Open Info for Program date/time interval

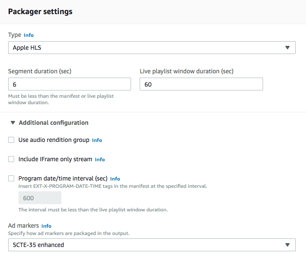point(115,179)
